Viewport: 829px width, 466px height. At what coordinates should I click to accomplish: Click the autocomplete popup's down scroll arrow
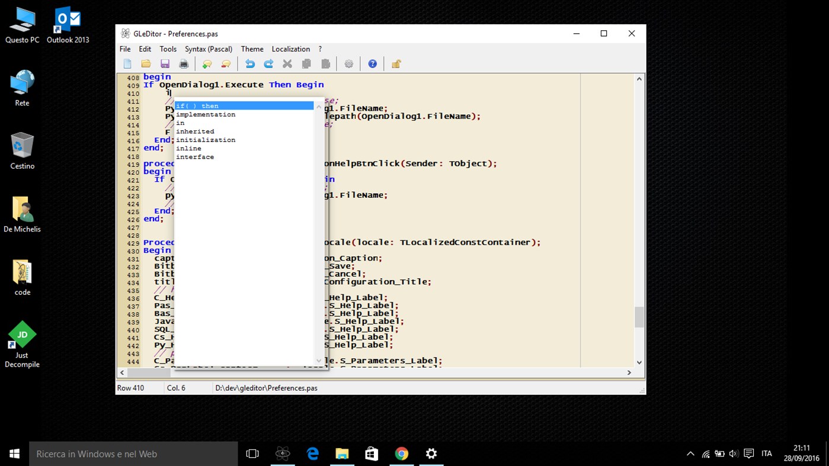[319, 359]
